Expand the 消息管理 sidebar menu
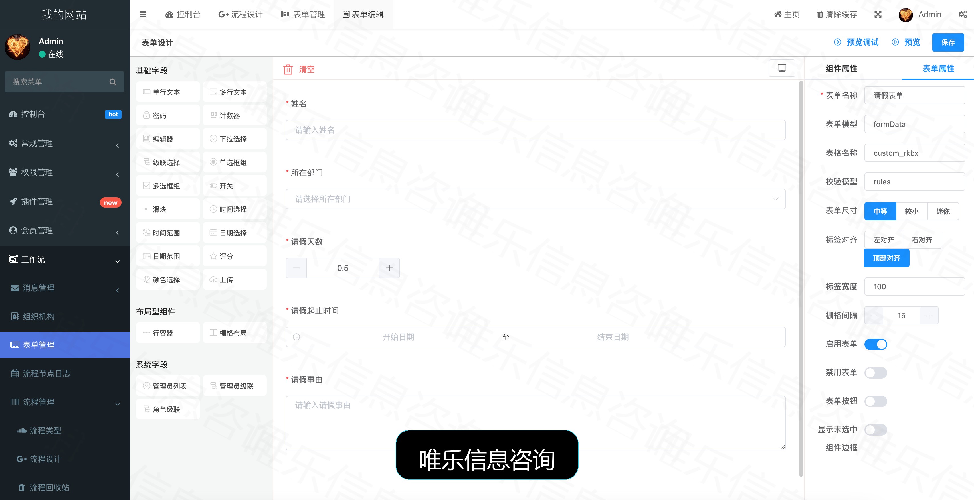This screenshot has width=974, height=500. coord(65,288)
